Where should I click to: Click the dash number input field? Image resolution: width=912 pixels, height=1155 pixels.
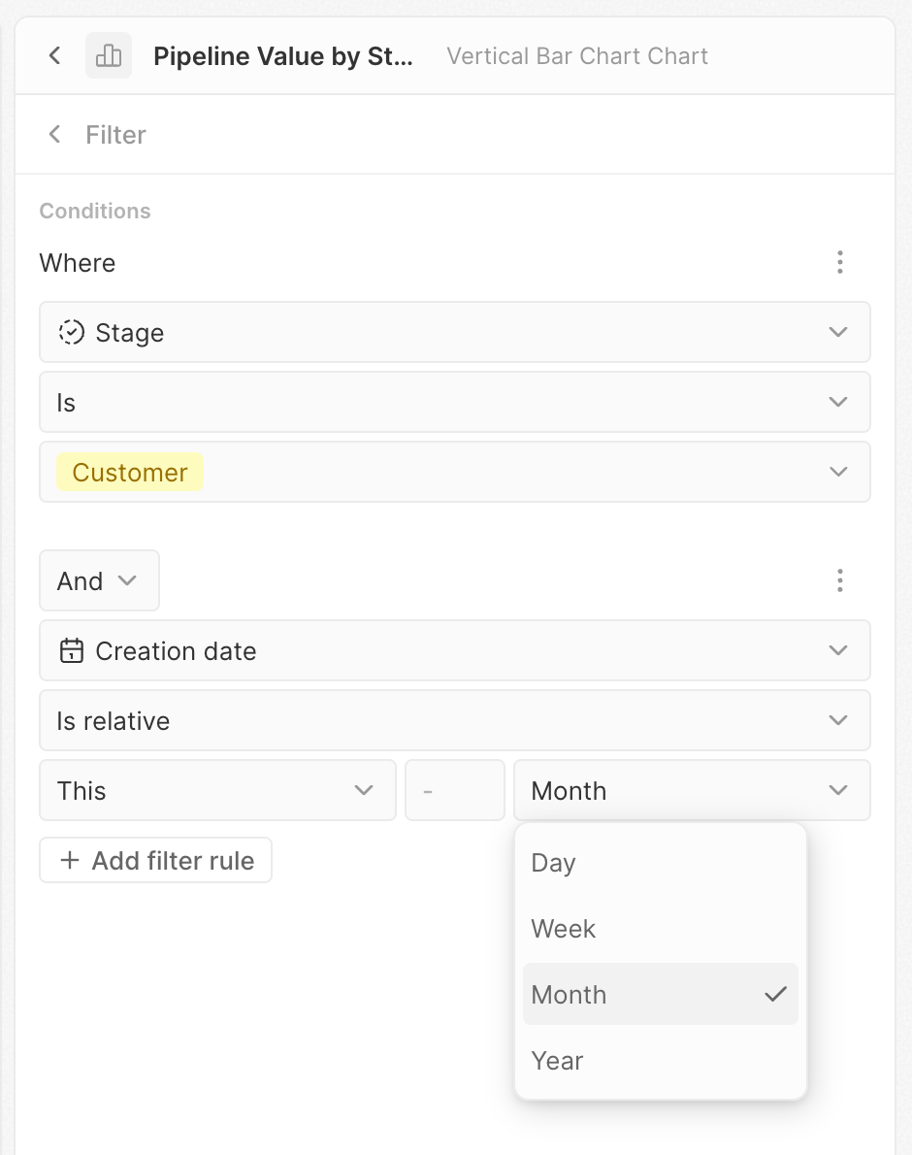(454, 790)
